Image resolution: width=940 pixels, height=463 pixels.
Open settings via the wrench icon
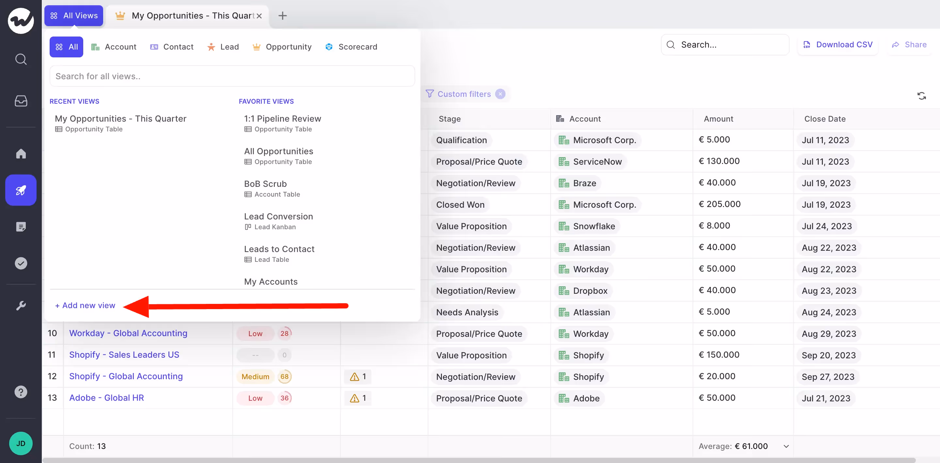(21, 306)
